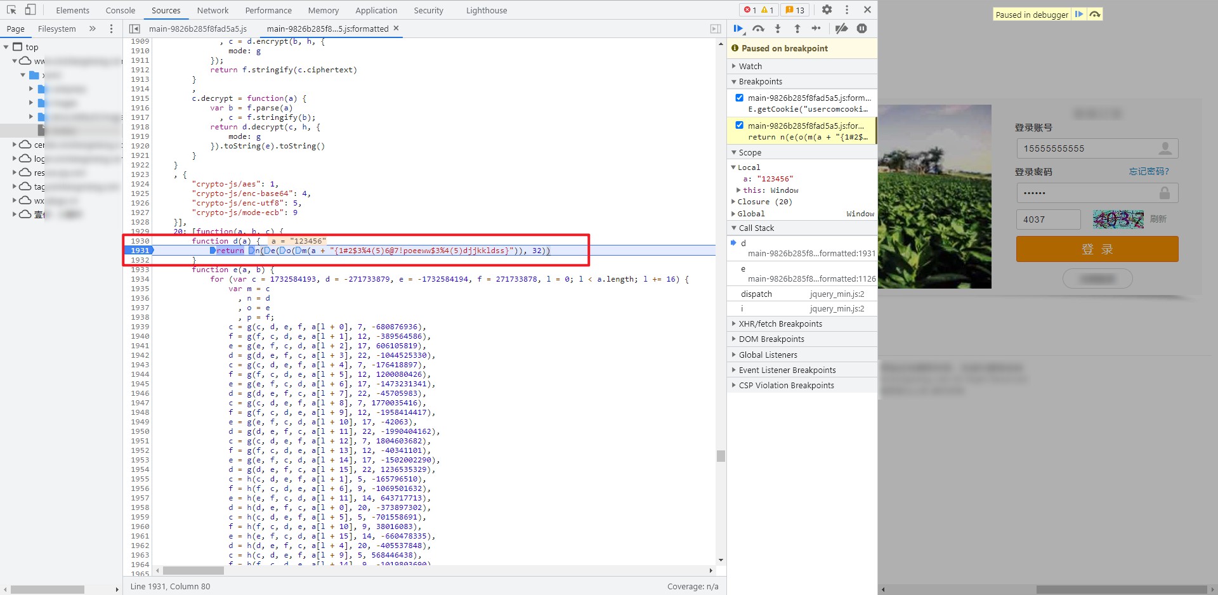Viewport: 1218px width, 595px height.
Task: Expand XHR/fetch Breakpoints section
Action: click(780, 324)
